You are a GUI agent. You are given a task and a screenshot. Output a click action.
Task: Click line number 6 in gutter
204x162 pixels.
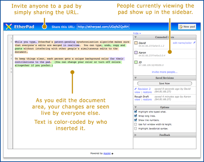[x=11, y=72]
